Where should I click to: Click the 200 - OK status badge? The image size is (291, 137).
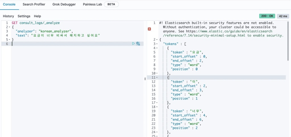(267, 16)
